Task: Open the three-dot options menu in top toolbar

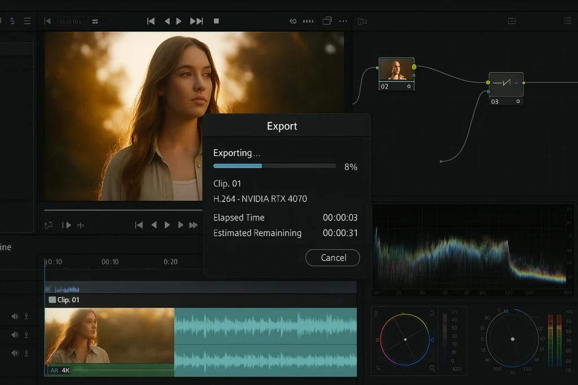Action: click(343, 21)
